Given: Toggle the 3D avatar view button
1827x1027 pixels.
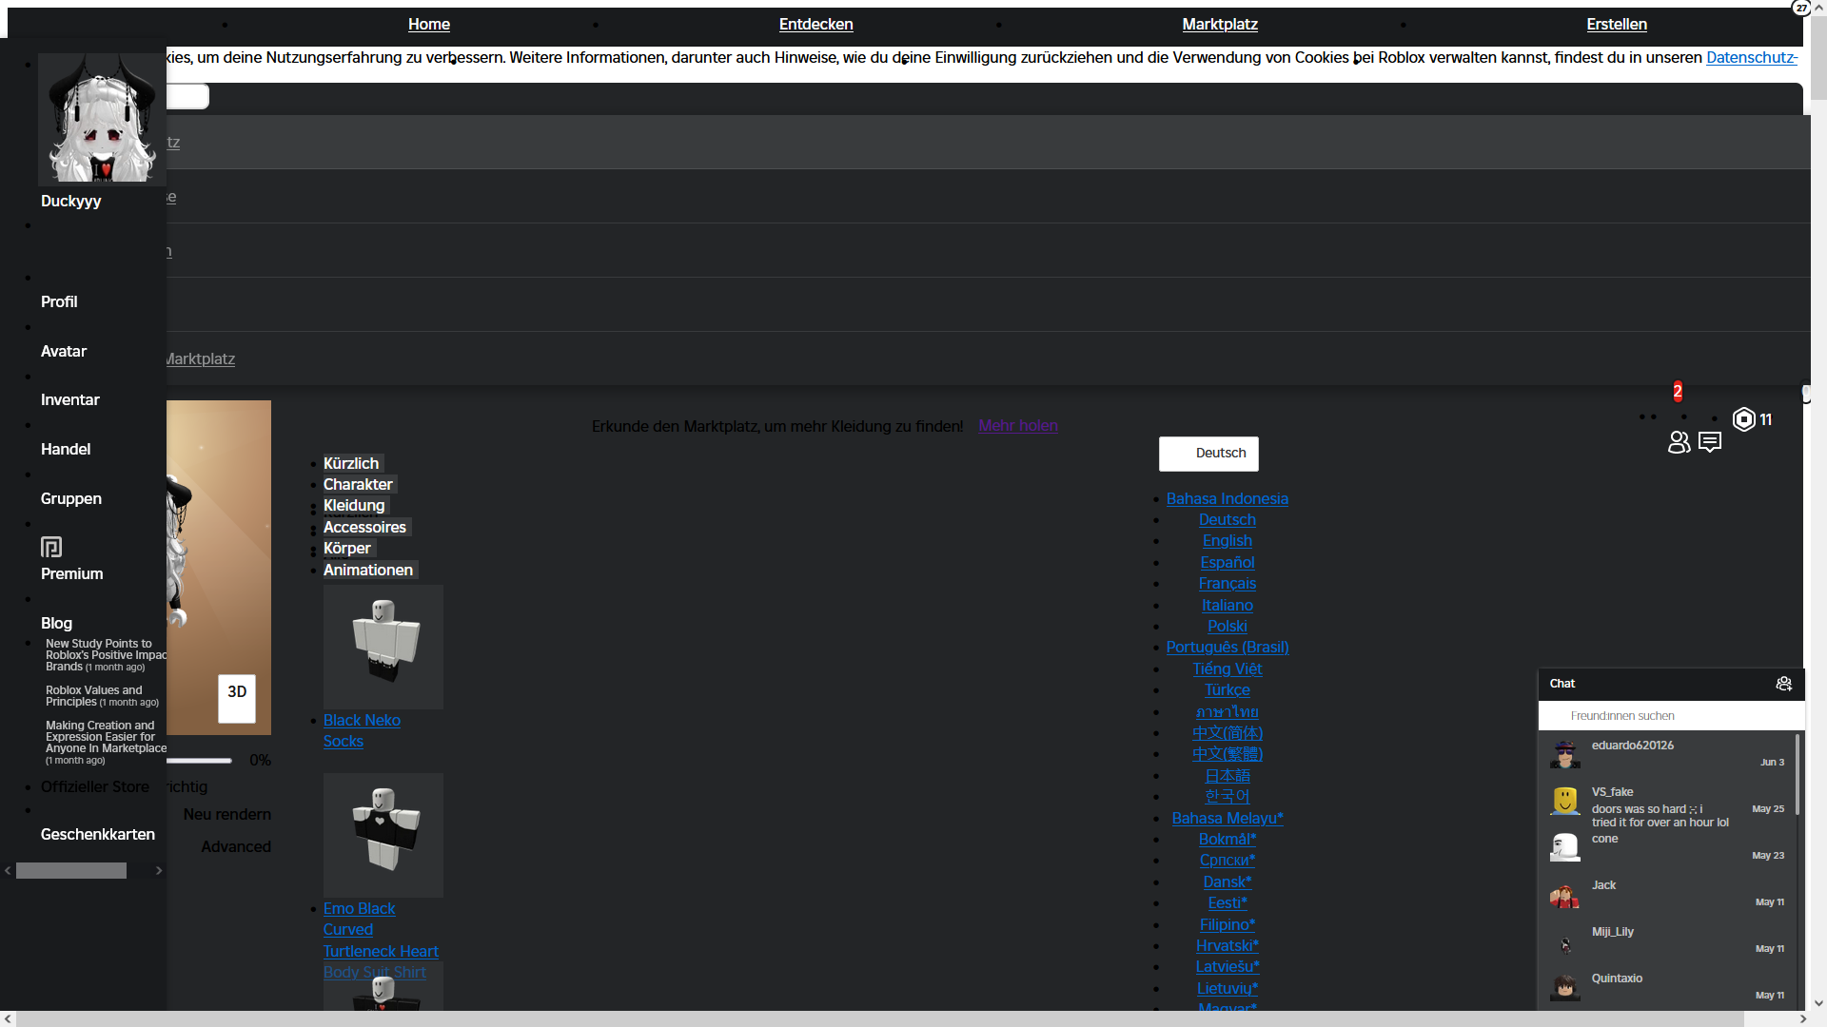Looking at the screenshot, I should click(235, 698).
